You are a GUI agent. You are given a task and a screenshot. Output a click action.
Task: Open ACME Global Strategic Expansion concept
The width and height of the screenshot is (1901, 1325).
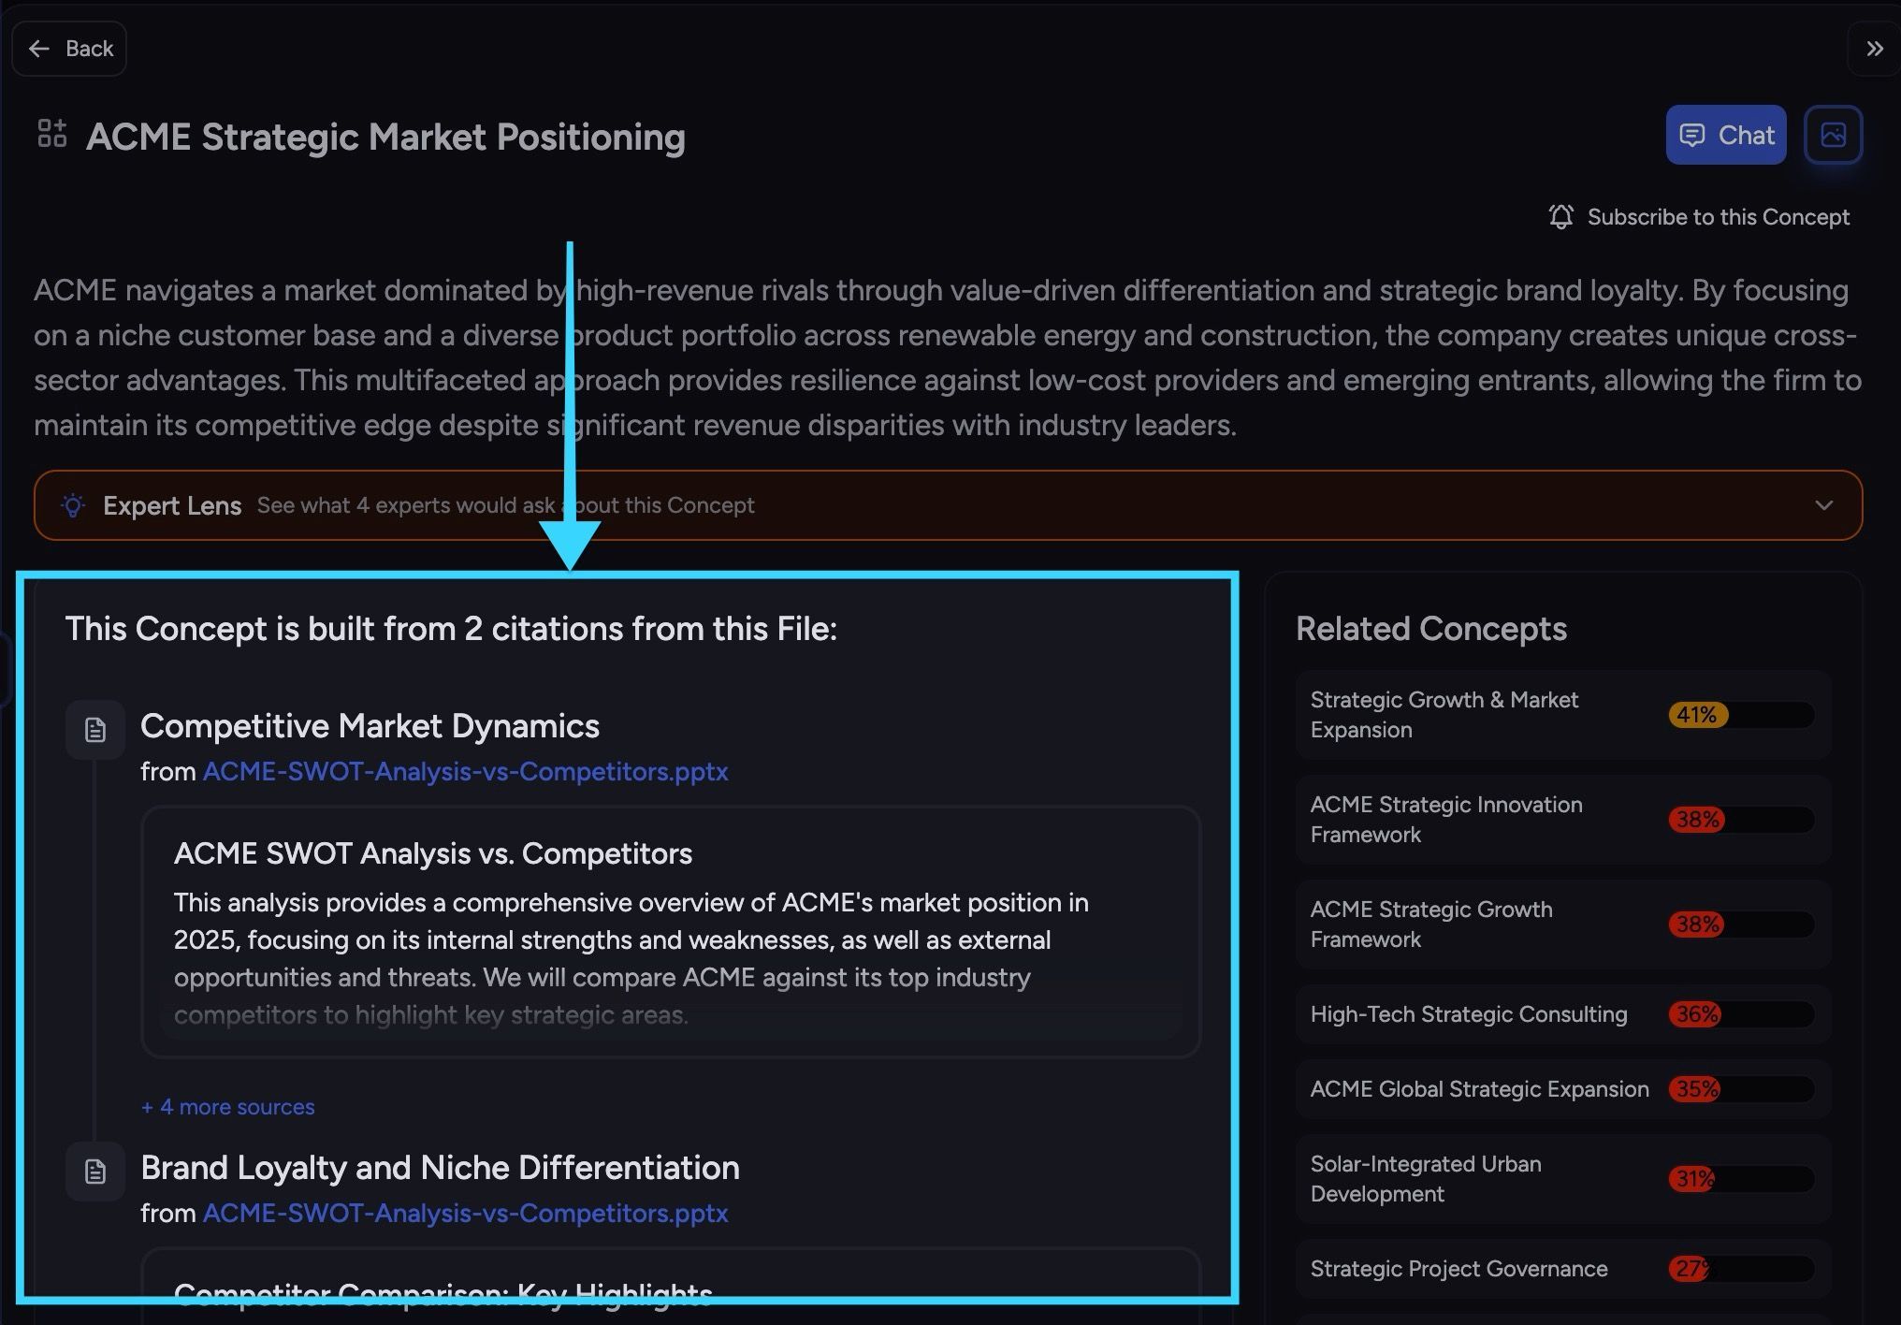1563,1089
